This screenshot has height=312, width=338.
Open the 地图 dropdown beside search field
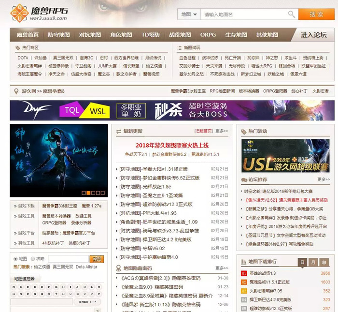(x=189, y=15)
